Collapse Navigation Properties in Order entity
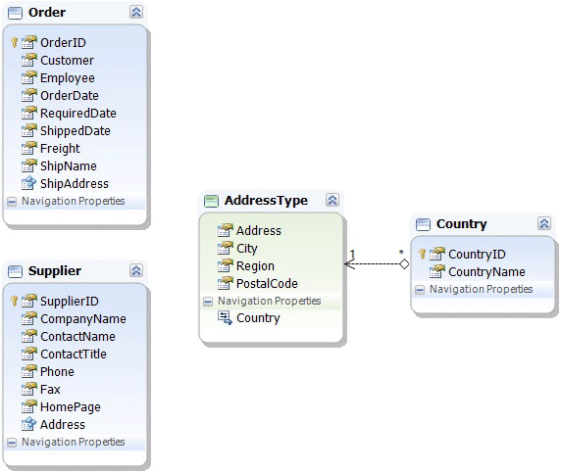This screenshot has width=561, height=472. (x=12, y=202)
